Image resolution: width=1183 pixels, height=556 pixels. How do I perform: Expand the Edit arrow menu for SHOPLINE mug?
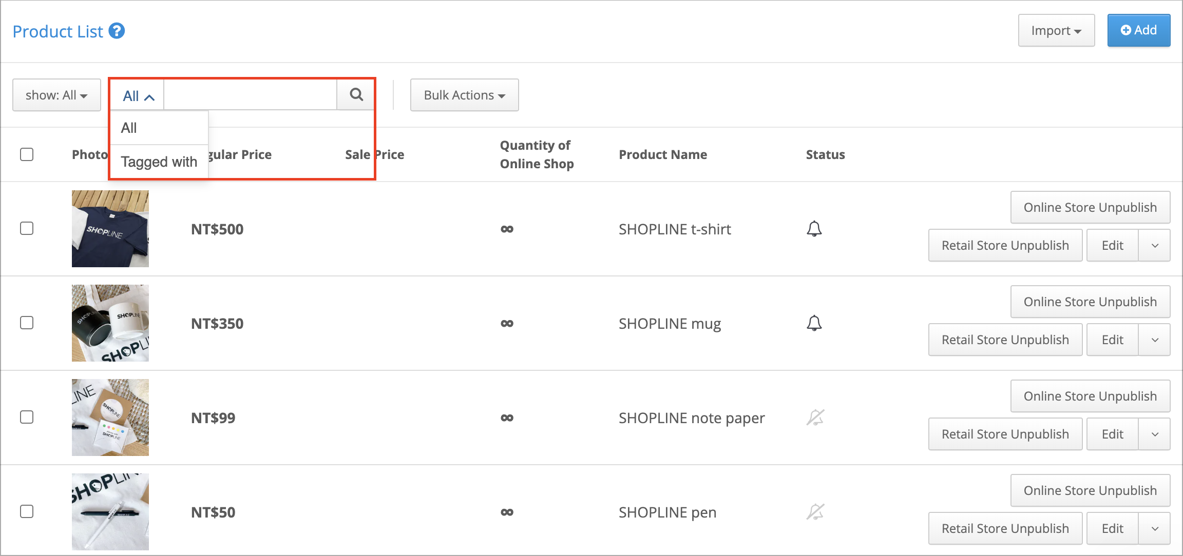[1155, 340]
